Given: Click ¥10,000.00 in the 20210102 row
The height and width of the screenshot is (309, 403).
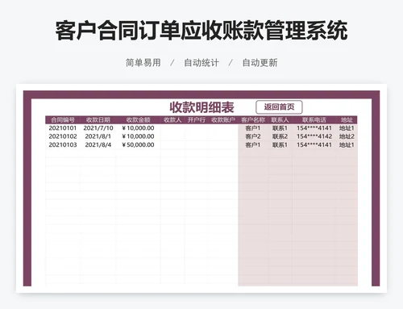Looking at the screenshot, I should 138,136.
